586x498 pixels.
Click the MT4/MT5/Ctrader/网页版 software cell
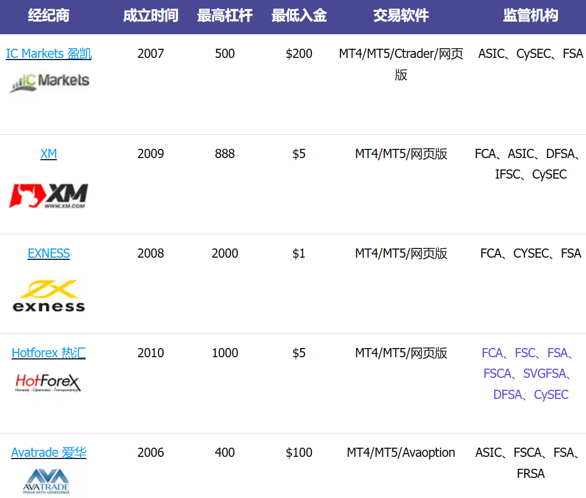tap(401, 64)
